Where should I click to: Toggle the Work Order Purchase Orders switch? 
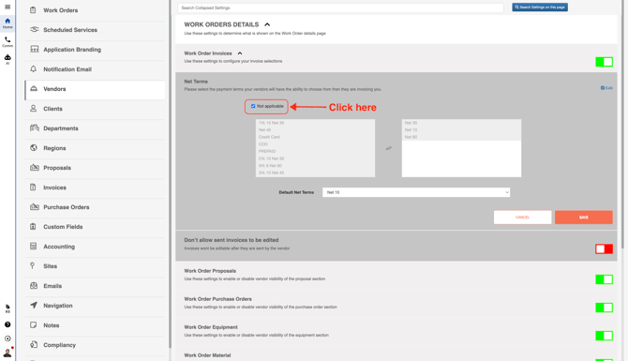pyautogui.click(x=604, y=308)
